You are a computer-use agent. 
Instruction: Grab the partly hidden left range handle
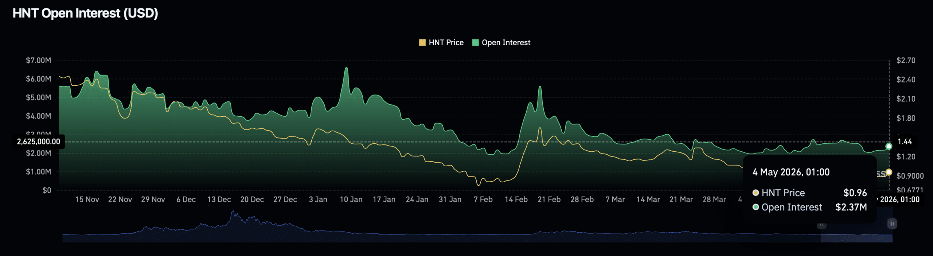pyautogui.click(x=821, y=225)
